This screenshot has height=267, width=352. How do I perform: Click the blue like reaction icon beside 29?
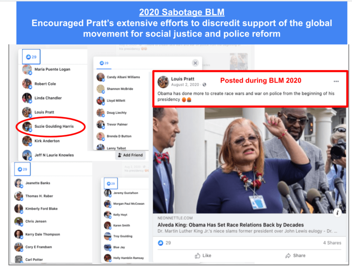tap(160, 243)
